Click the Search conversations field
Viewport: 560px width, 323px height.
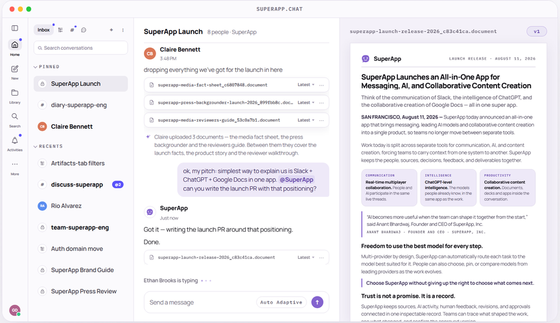[81, 48]
